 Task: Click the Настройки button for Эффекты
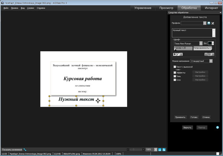pos(200,72)
